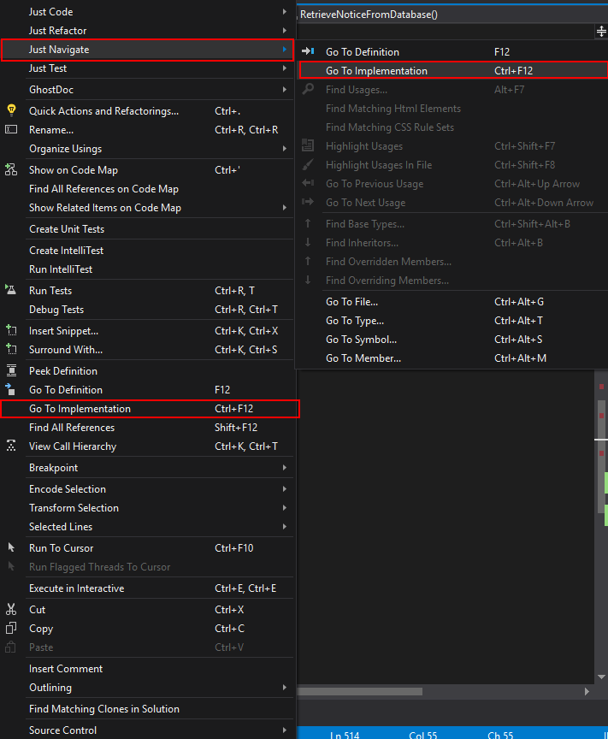The width and height of the screenshot is (608, 739).
Task: Open the Outlining submenu arrow
Action: [x=285, y=688]
